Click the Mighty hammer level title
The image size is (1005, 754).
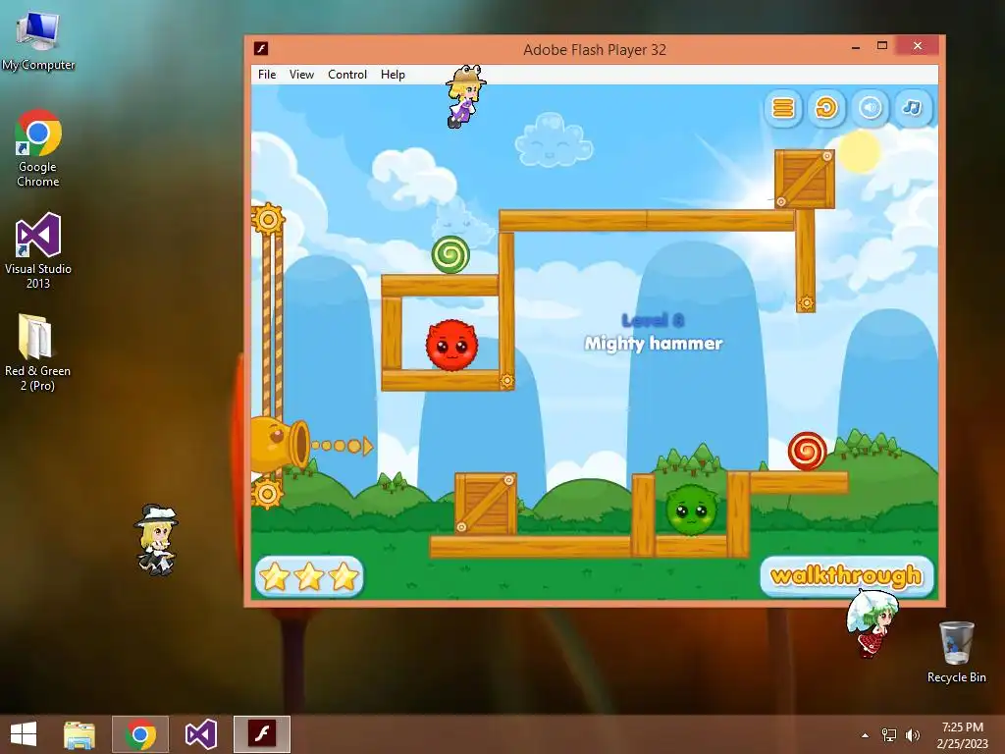(x=653, y=343)
